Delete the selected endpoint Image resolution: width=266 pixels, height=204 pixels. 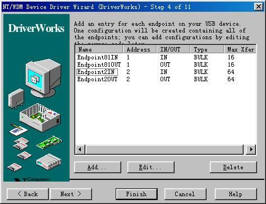[x=233, y=167]
